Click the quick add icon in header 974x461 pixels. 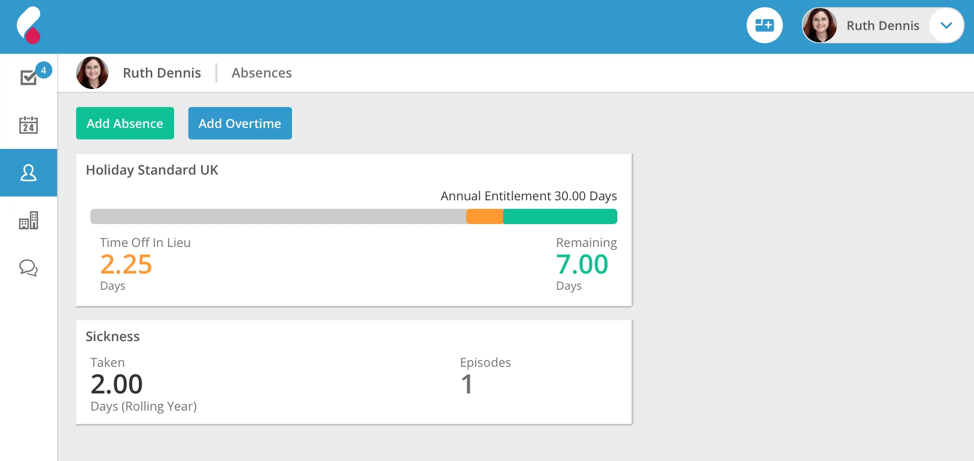764,25
